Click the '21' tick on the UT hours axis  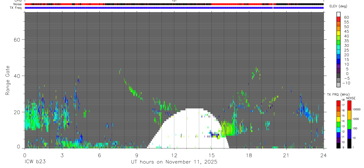point(286,155)
